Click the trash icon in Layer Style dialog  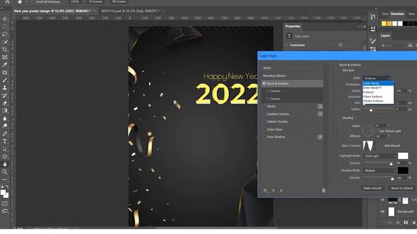[x=323, y=190]
